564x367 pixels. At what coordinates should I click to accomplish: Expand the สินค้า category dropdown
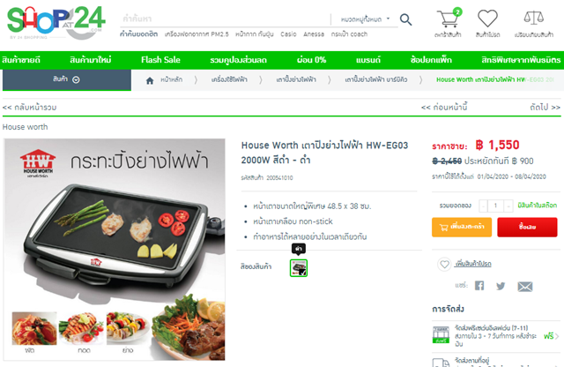(67, 79)
